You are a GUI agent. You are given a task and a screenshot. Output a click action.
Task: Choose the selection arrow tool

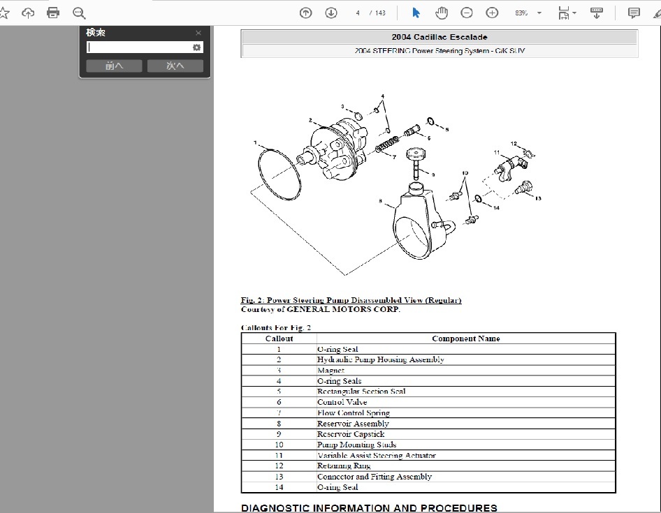pyautogui.click(x=416, y=13)
